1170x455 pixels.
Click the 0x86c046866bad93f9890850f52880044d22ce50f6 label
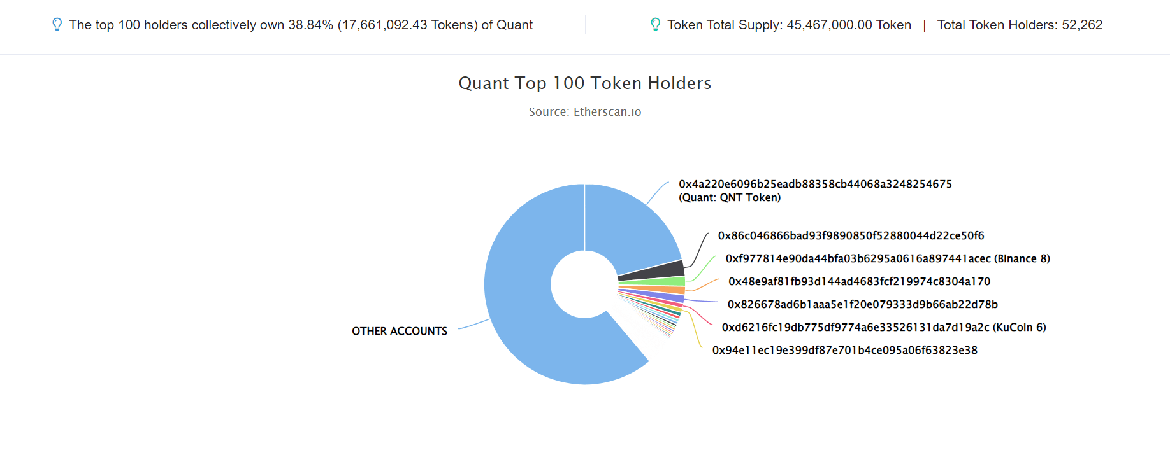[x=851, y=235]
